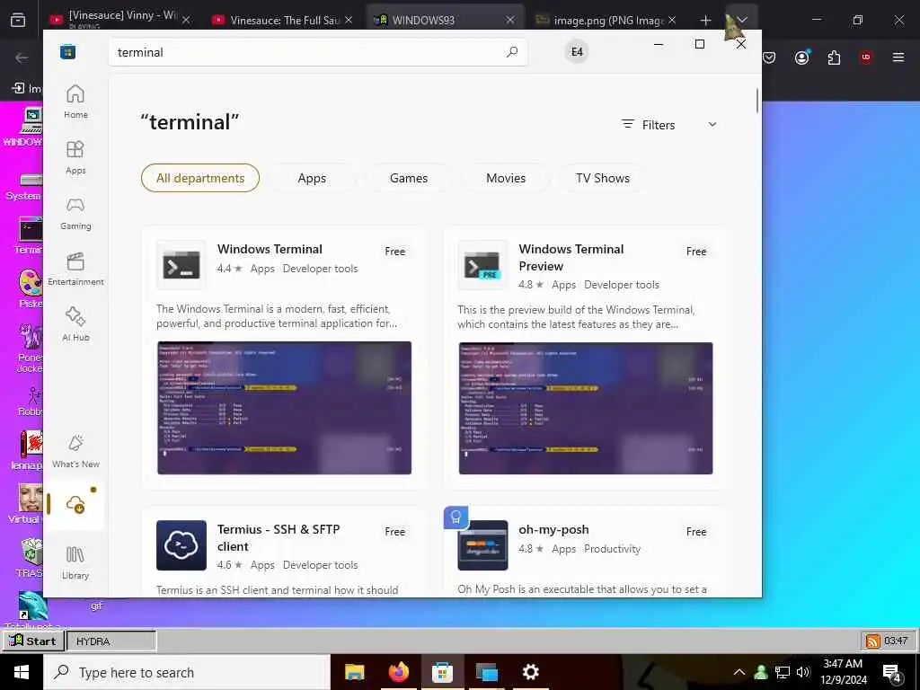The image size is (920, 690).
Task: Open Firefox from Windows taskbar
Action: (x=398, y=672)
